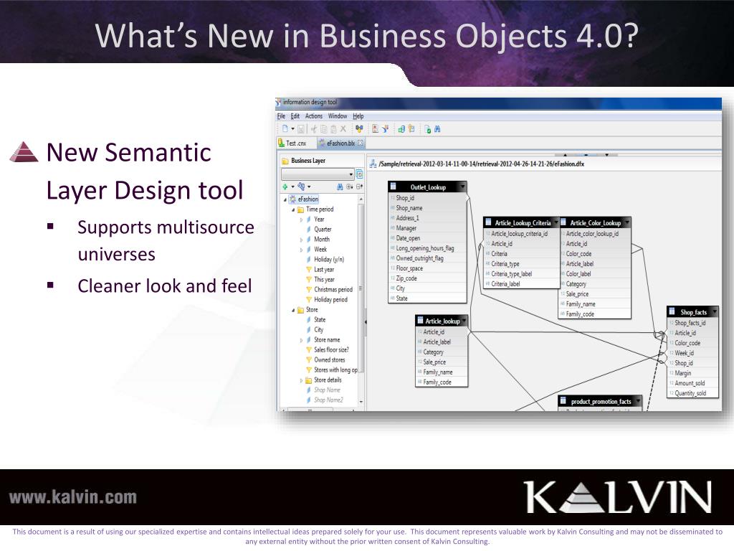Open the Window menu

(338, 116)
